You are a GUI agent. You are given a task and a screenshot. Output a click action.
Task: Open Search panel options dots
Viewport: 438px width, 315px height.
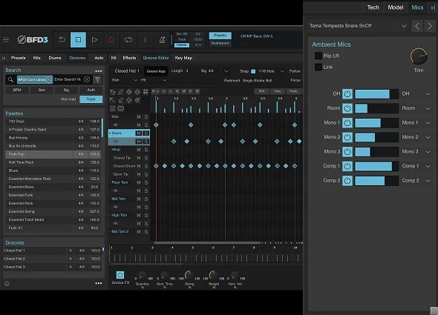[x=98, y=71]
